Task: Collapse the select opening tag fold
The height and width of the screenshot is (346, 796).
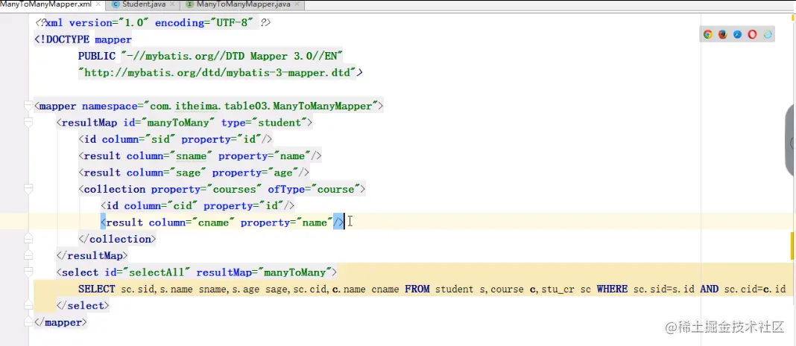Action: (x=28, y=272)
